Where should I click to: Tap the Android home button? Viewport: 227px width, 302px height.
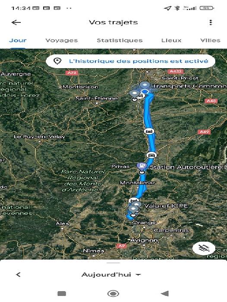click(113, 293)
